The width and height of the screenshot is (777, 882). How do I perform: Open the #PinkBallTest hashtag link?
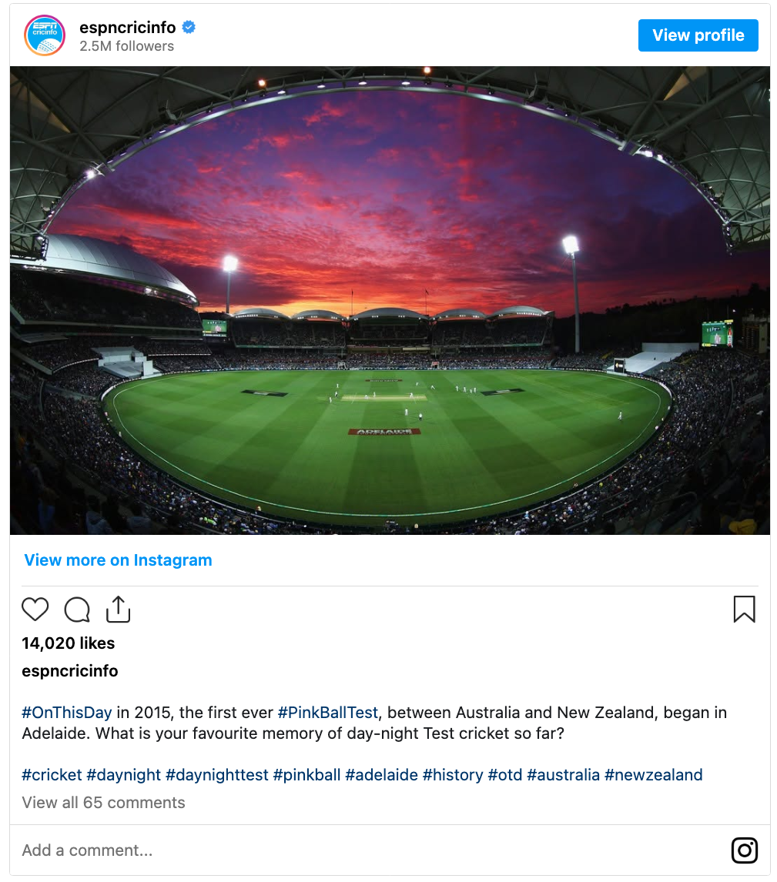[x=328, y=713]
